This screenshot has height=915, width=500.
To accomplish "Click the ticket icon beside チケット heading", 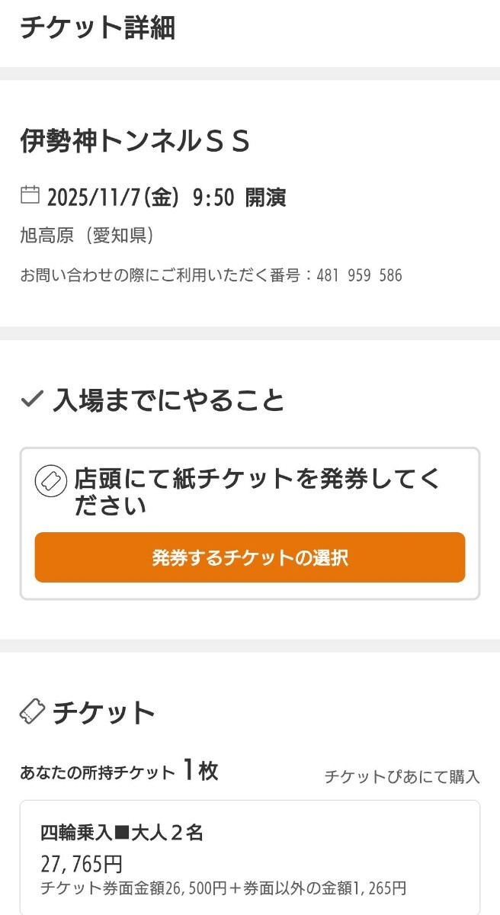I will point(32,711).
